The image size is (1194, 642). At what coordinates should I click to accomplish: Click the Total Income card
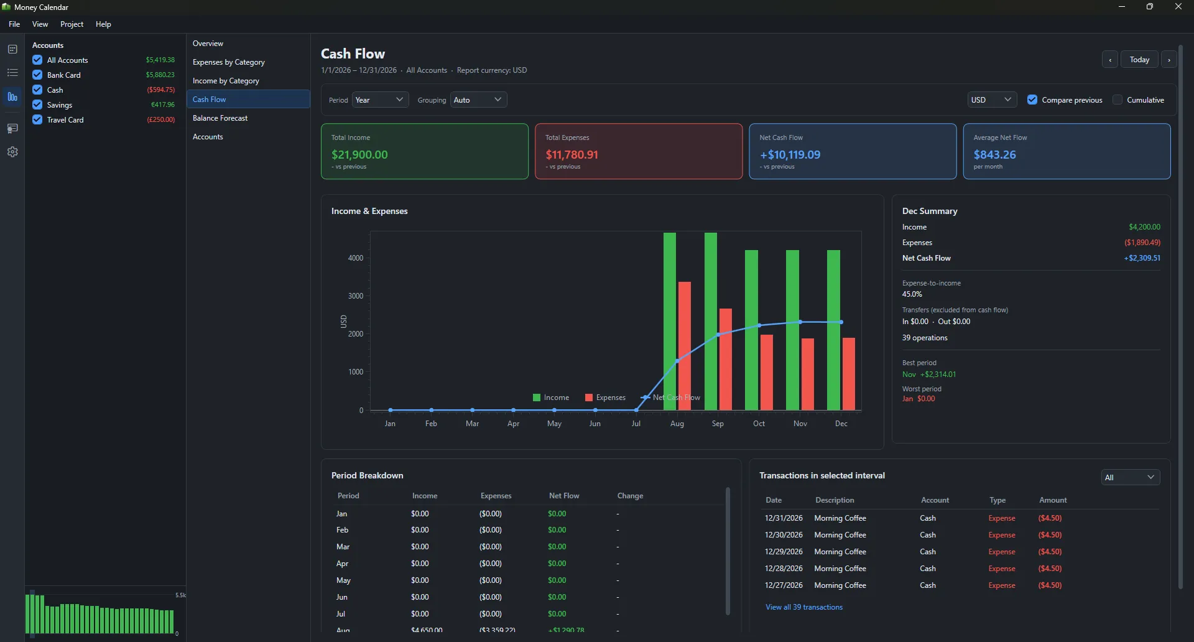pos(425,151)
